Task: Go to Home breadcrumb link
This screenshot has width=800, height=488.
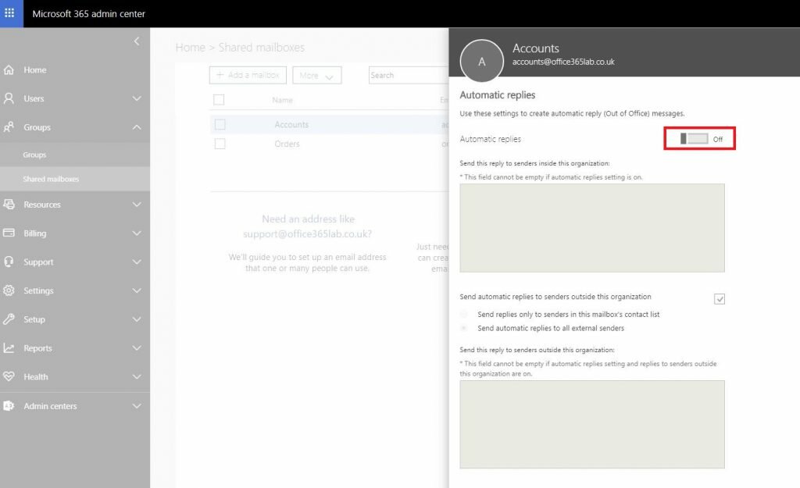Action: click(191, 48)
